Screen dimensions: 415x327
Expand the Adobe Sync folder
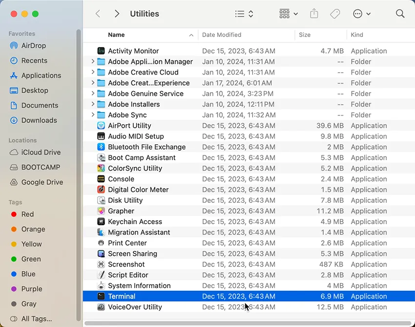click(x=93, y=115)
